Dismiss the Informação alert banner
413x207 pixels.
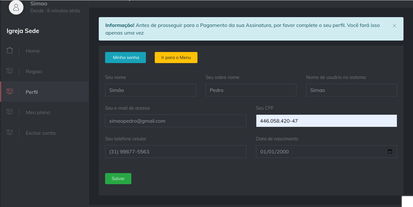[394, 26]
